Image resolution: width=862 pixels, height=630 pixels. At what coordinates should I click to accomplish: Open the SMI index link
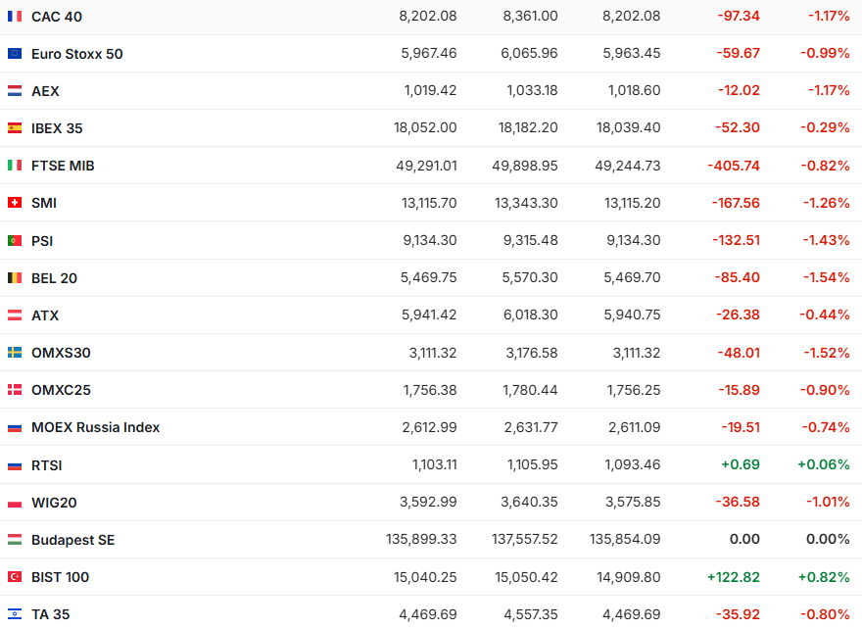tap(44, 204)
